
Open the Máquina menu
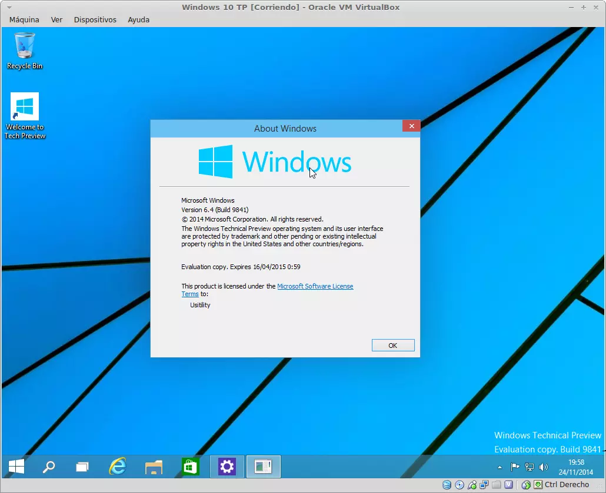coord(24,19)
